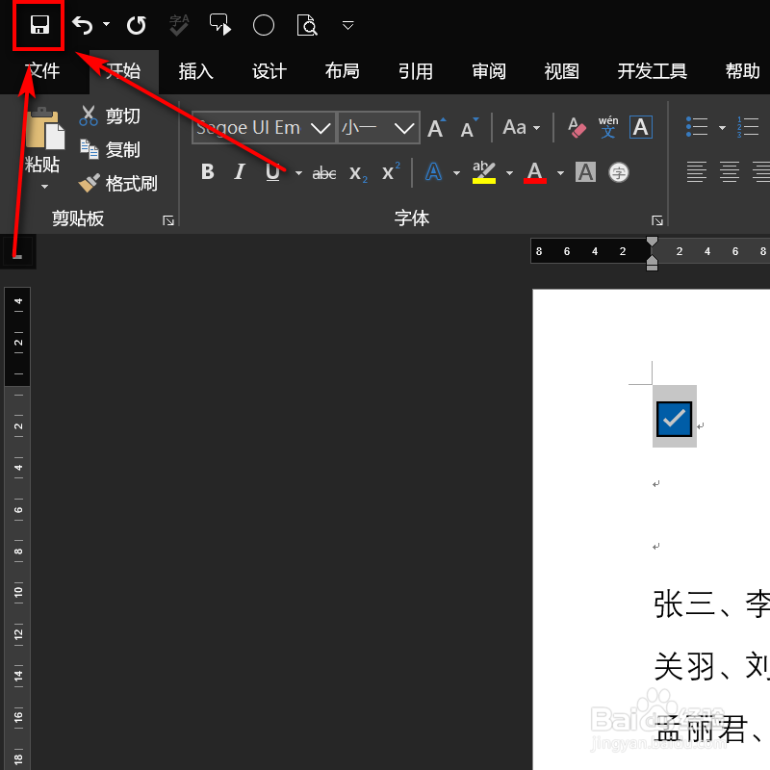Switch to the 视图 (View) tab
Image resolution: width=770 pixels, height=770 pixels.
click(x=562, y=71)
